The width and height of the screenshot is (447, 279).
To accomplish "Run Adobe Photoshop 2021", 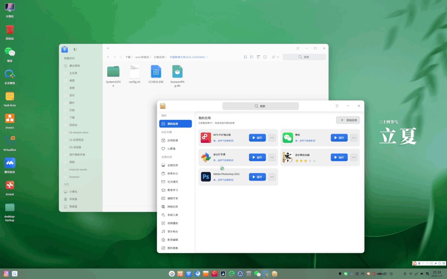I will (x=257, y=177).
